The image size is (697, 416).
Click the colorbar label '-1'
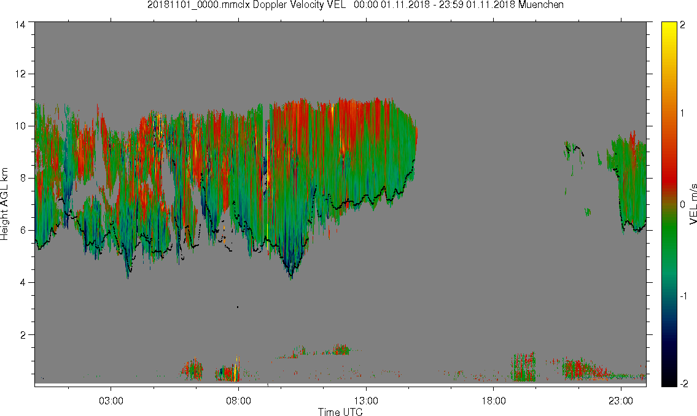point(683,296)
